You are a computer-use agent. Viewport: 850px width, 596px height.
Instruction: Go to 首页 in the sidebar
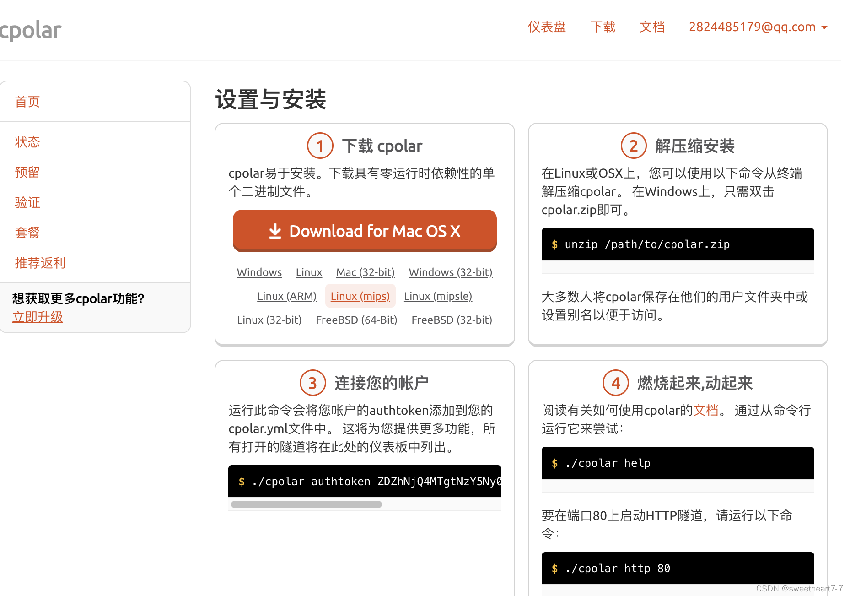tap(27, 102)
